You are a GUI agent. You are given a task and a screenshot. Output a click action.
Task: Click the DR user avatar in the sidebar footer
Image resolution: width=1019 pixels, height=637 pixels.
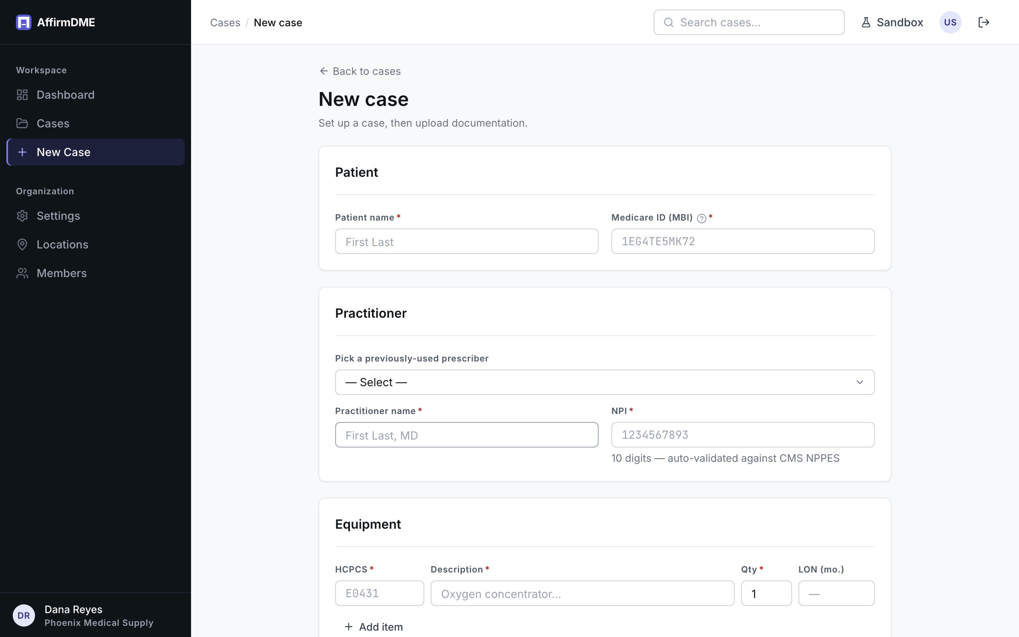[x=24, y=616]
